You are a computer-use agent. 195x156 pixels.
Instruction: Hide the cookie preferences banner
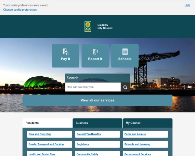pos(187,5)
